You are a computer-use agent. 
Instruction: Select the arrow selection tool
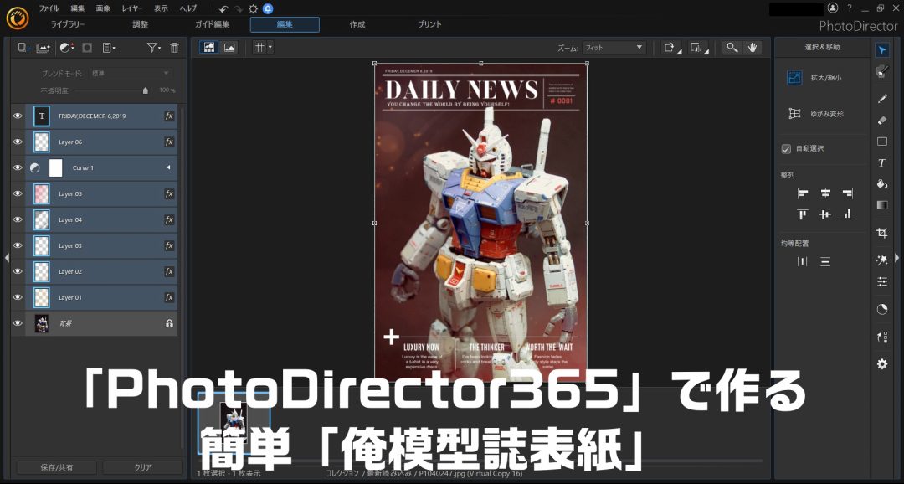881,50
